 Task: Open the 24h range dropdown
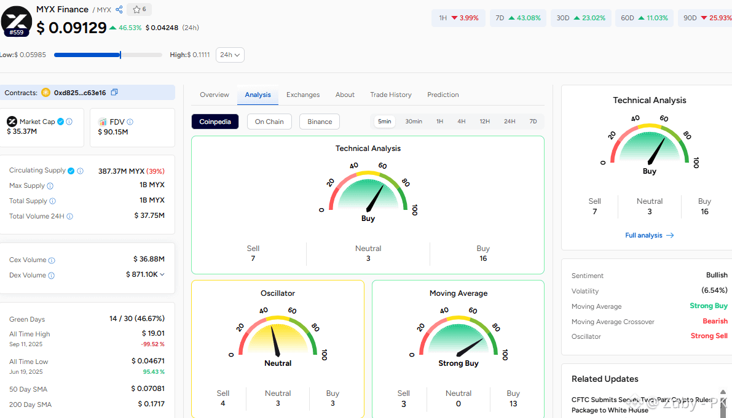(x=230, y=55)
